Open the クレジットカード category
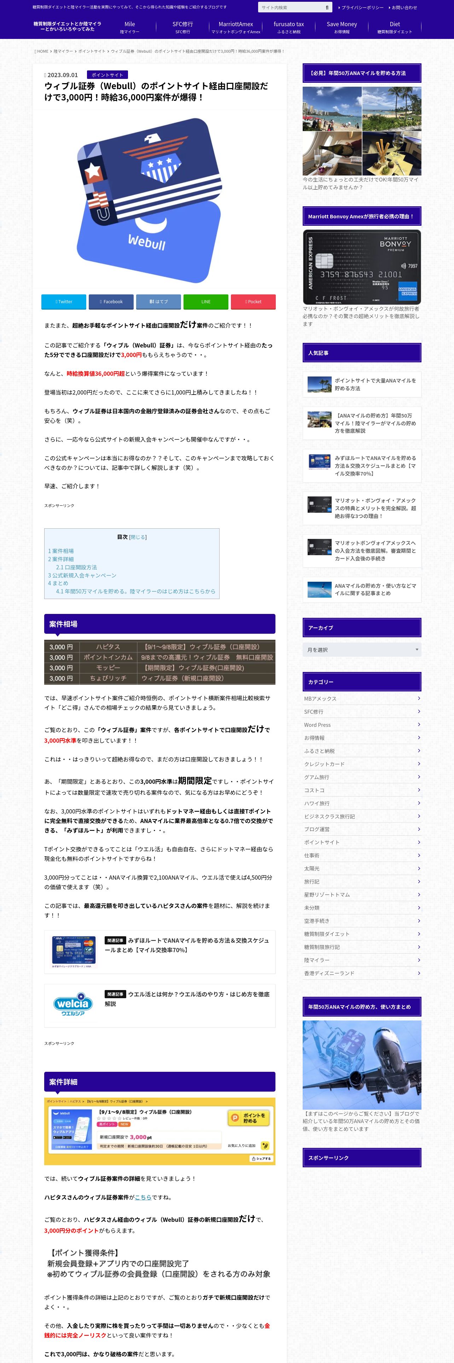The image size is (454, 1363). [362, 764]
